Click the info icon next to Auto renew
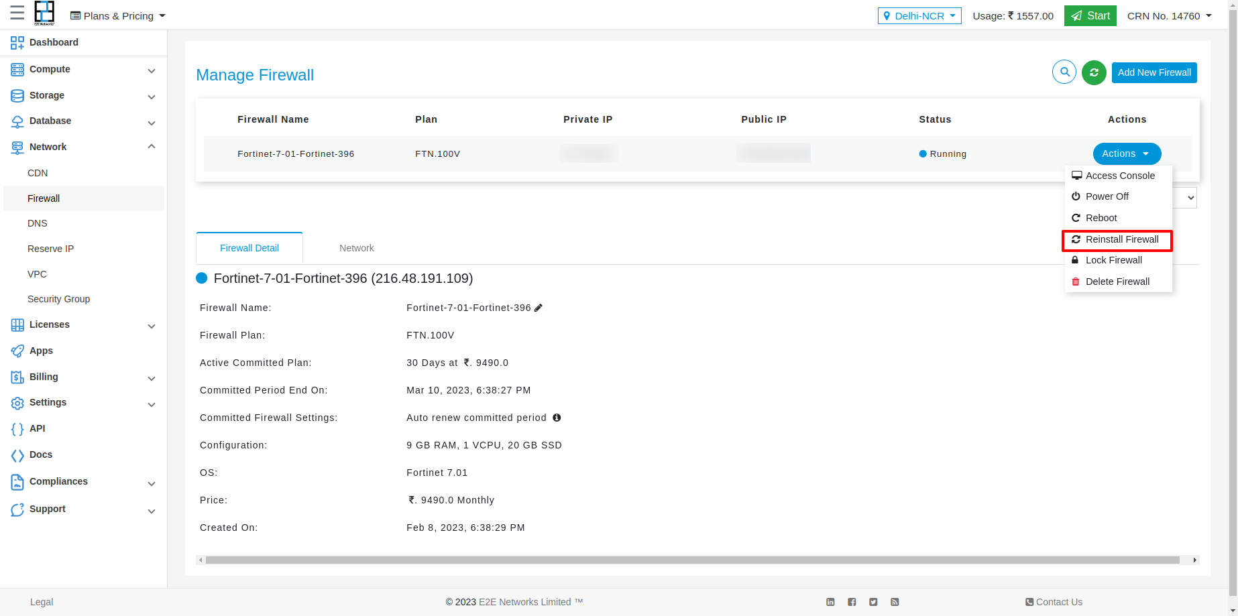The image size is (1238, 616). pyautogui.click(x=557, y=418)
